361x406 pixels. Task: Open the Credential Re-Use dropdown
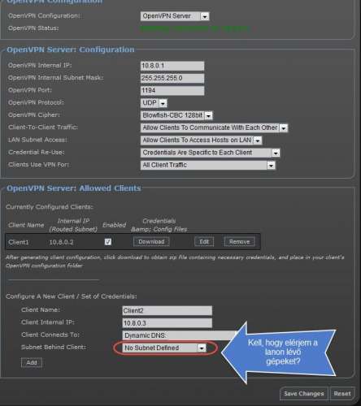[x=210, y=153]
